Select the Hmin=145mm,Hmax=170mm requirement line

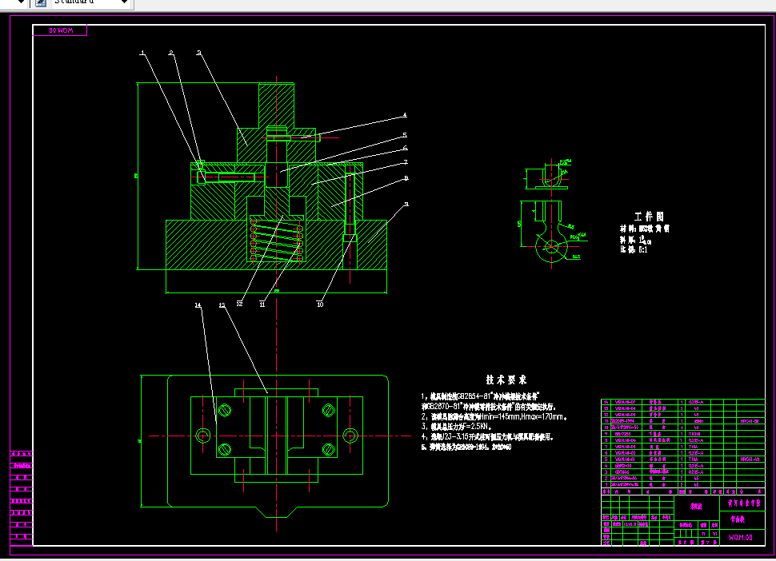[x=494, y=416]
